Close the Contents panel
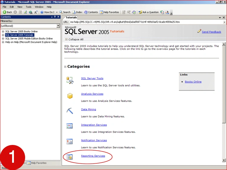The height and width of the screenshot is (170, 227). [x=58, y=17]
